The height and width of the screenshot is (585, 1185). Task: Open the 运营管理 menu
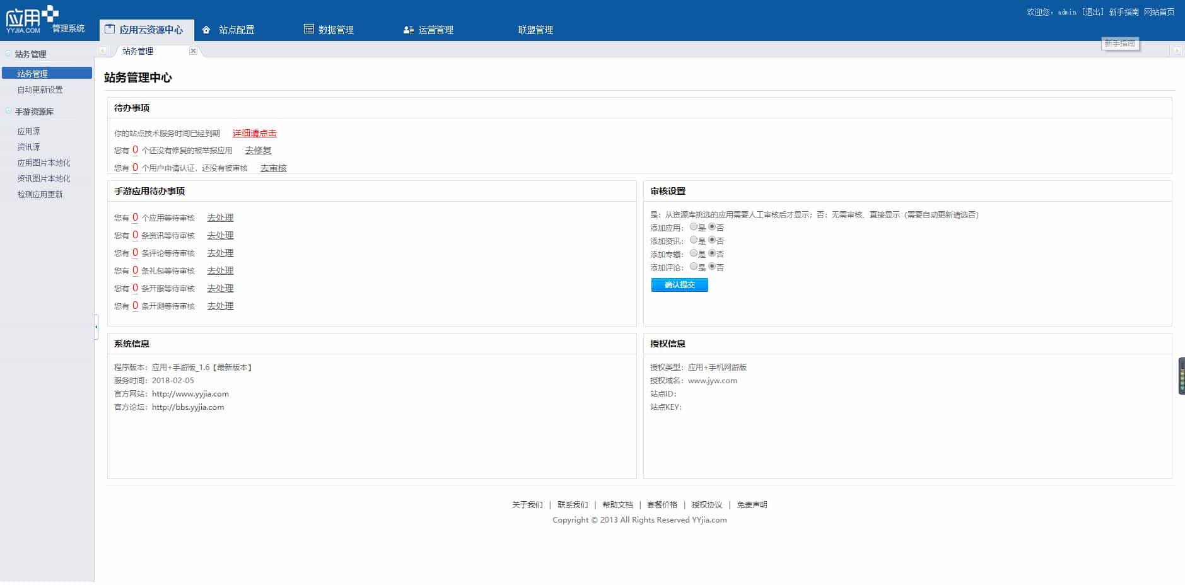[436, 30]
